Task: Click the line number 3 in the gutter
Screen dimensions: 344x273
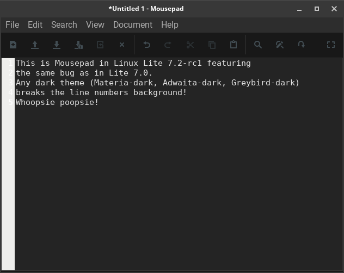Action: click(x=11, y=83)
